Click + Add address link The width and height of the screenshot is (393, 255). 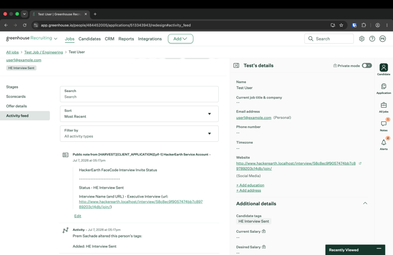(249, 191)
